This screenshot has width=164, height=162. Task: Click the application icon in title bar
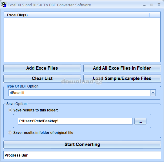(4, 5)
